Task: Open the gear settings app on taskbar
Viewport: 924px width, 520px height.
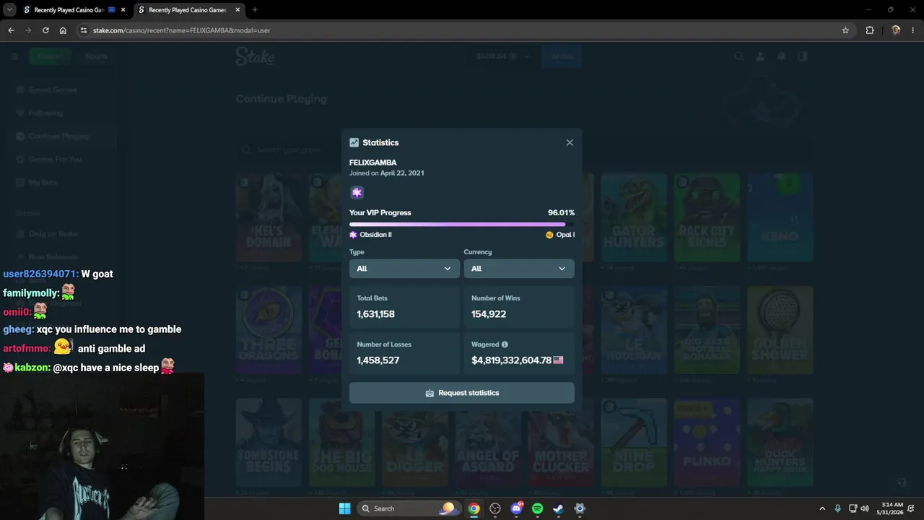Action: pos(580,508)
